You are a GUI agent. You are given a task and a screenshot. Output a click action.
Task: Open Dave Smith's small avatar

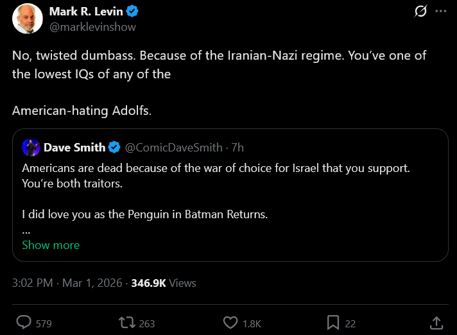click(x=31, y=148)
